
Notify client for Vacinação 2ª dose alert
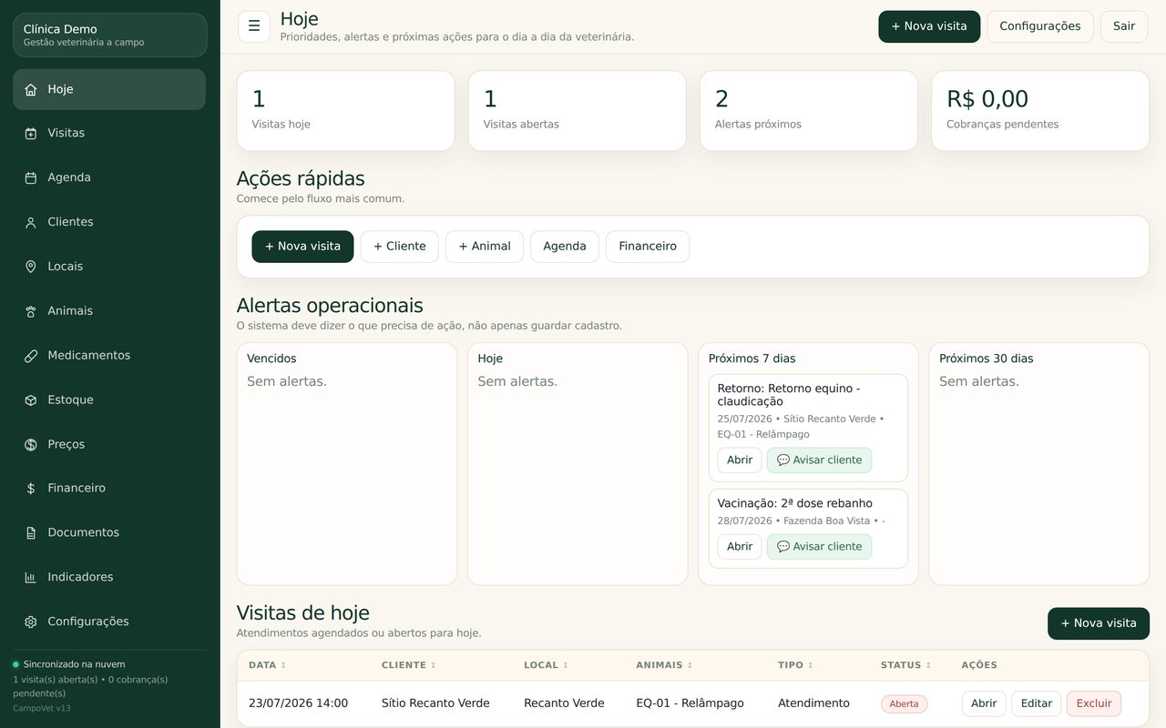tap(819, 547)
